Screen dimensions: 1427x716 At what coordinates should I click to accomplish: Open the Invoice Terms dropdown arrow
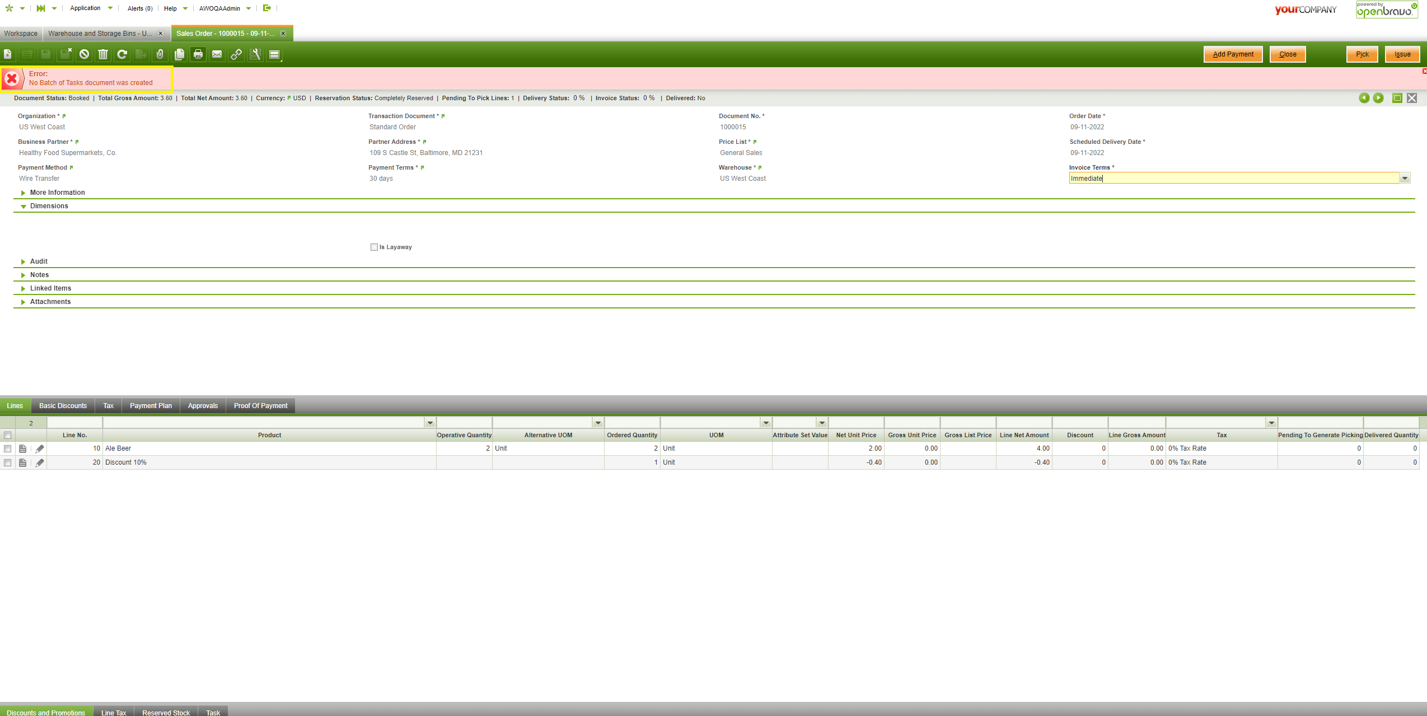[1405, 179]
